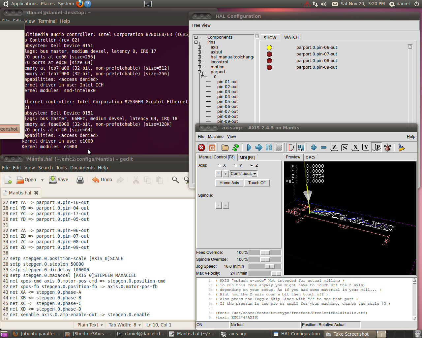
Task: Open Search menu in gedit
Action: [45, 168]
